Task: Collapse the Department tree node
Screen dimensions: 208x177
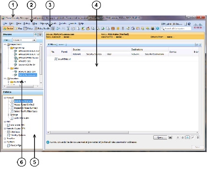Action: (5, 45)
